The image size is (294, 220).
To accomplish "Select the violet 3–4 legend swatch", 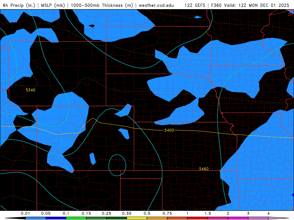I will click(x=258, y=218).
